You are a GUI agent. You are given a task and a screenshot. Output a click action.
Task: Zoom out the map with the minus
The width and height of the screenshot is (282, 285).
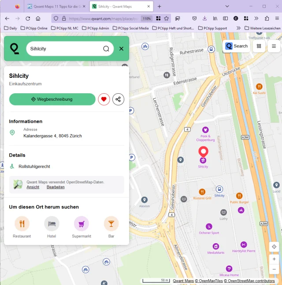pos(274,269)
